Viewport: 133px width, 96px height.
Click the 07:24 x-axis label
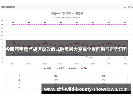pos(77,64)
